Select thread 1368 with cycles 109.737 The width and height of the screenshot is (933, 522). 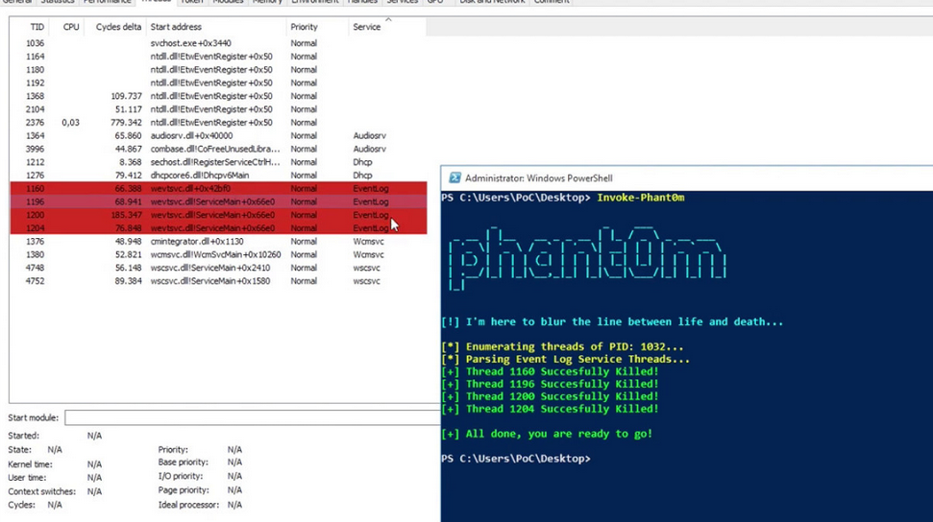[218, 96]
